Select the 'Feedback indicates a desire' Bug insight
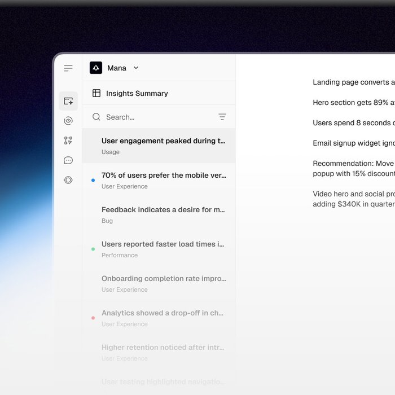 point(163,214)
